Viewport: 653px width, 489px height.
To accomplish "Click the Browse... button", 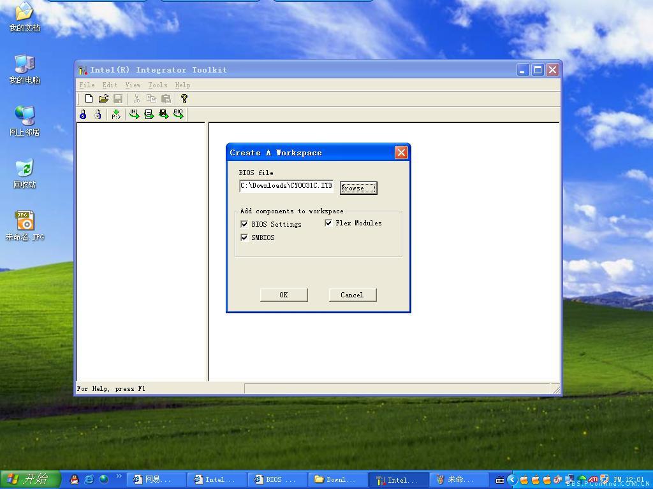I will (x=358, y=188).
